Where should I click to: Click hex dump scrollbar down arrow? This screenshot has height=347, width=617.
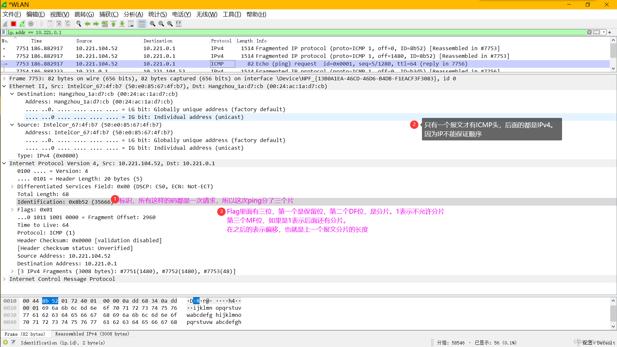point(613,327)
